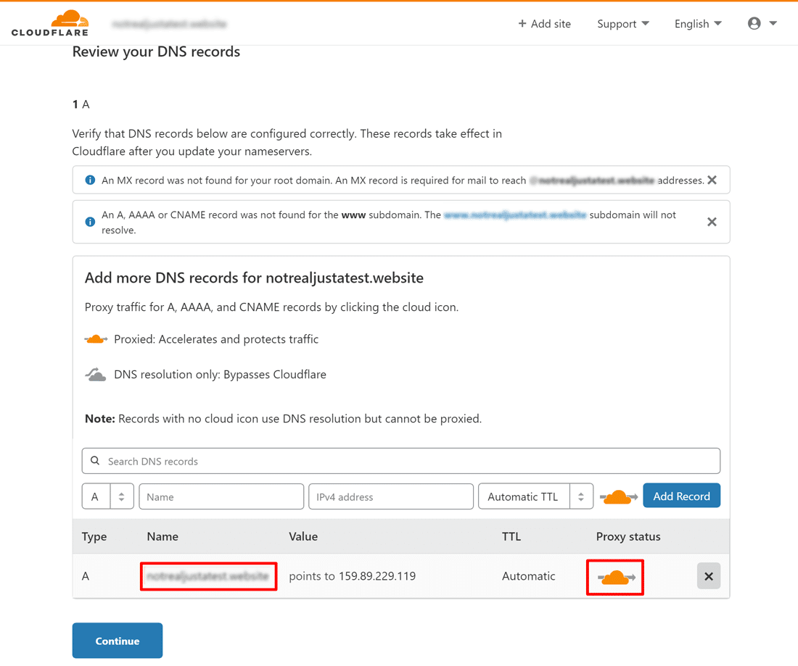This screenshot has height=666, width=798.
Task: Open the English language dropdown
Action: 698,24
